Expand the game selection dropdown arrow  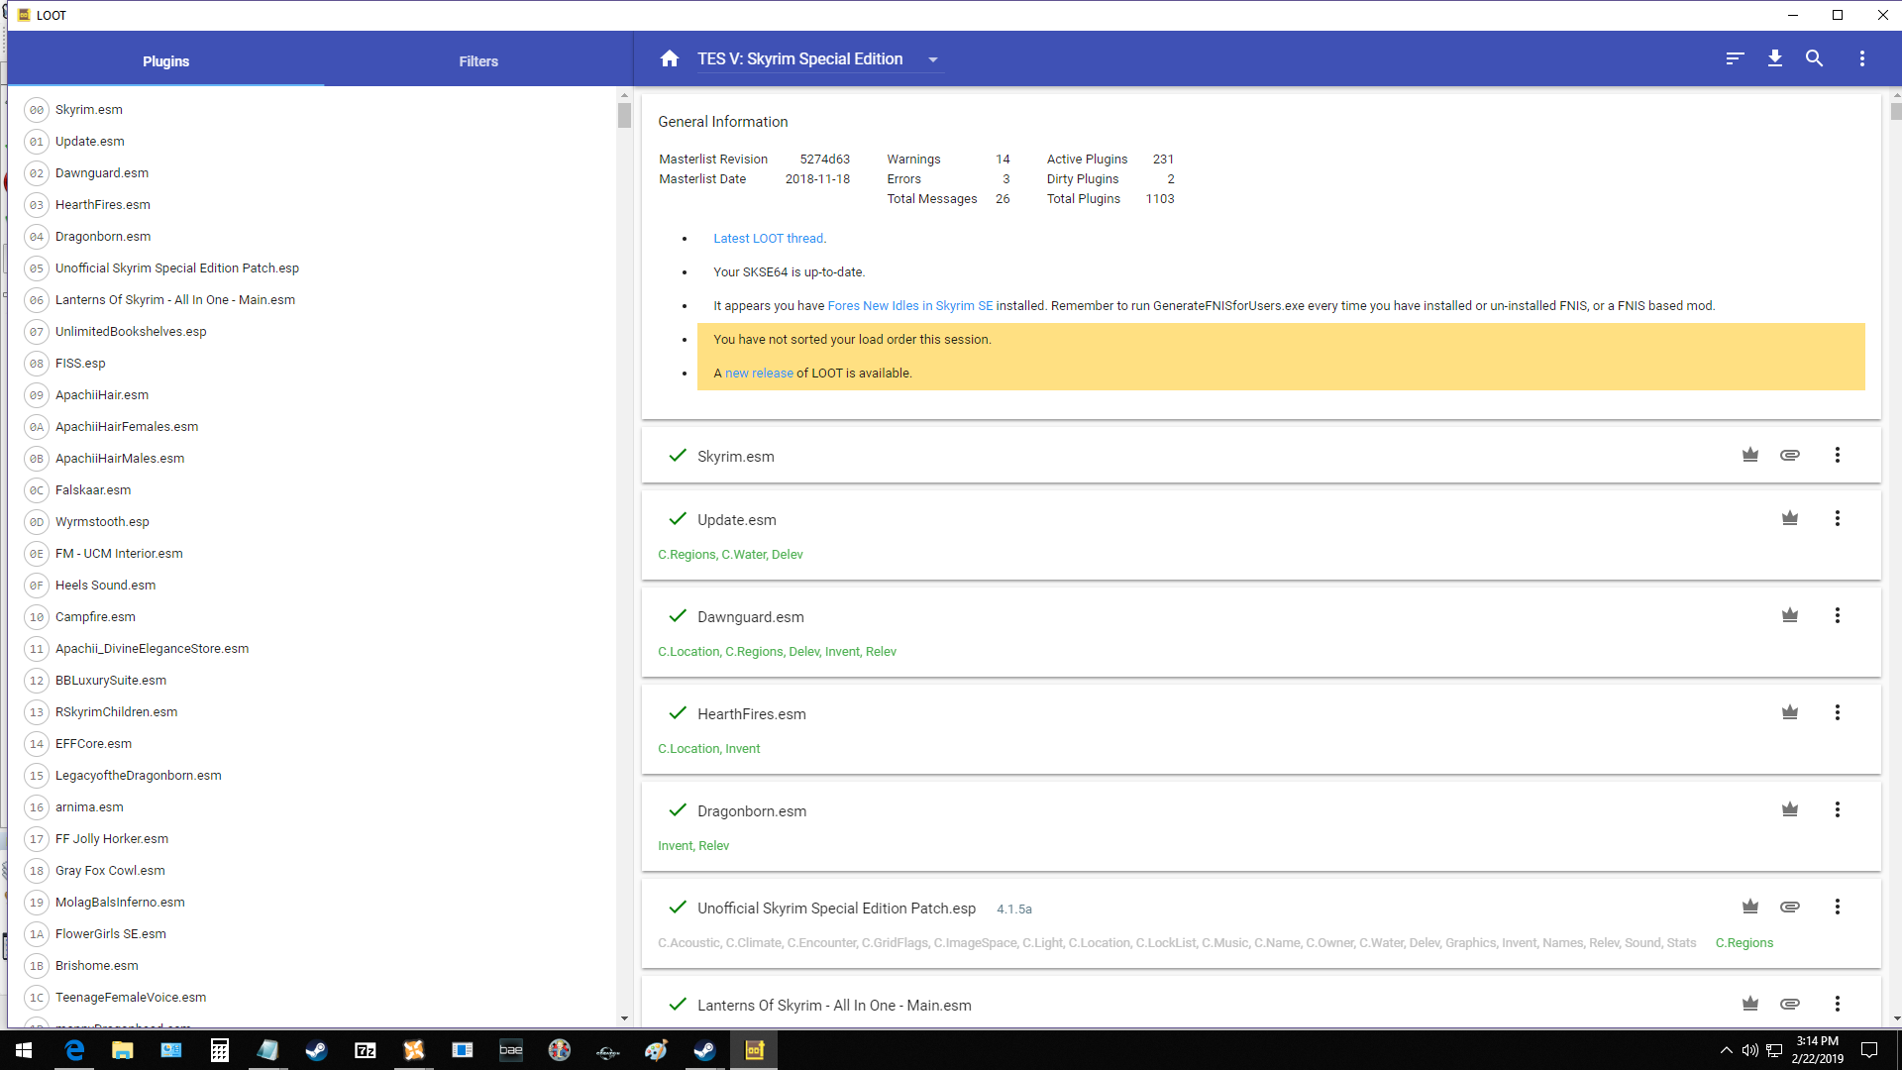pos(932,60)
